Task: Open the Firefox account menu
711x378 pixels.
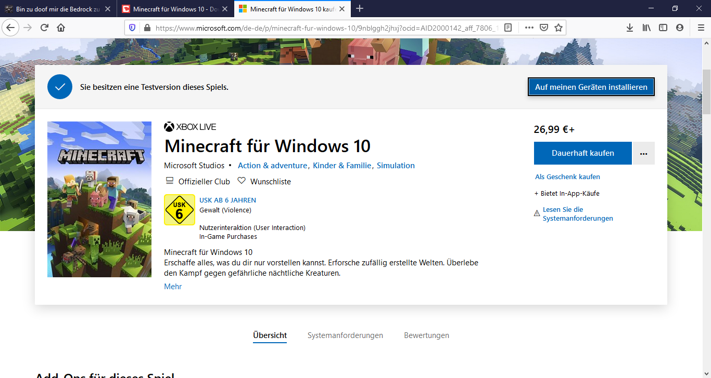Action: tap(680, 28)
